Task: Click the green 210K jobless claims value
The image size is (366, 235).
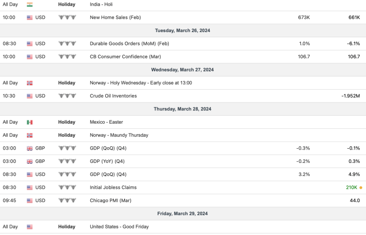Action: click(x=351, y=187)
